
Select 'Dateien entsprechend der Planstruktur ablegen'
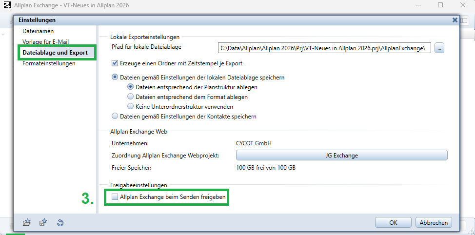130,87
